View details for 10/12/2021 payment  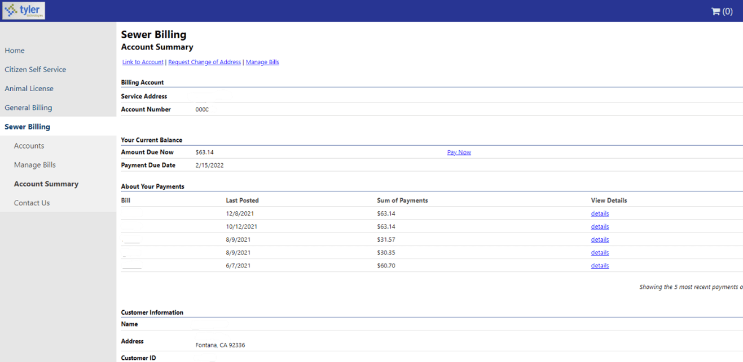point(600,227)
